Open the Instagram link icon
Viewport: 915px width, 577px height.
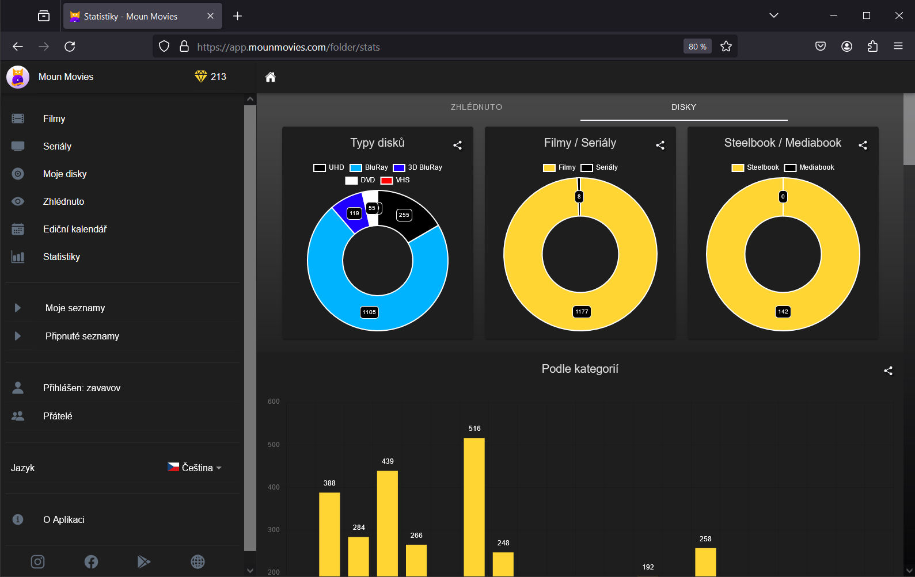click(37, 561)
